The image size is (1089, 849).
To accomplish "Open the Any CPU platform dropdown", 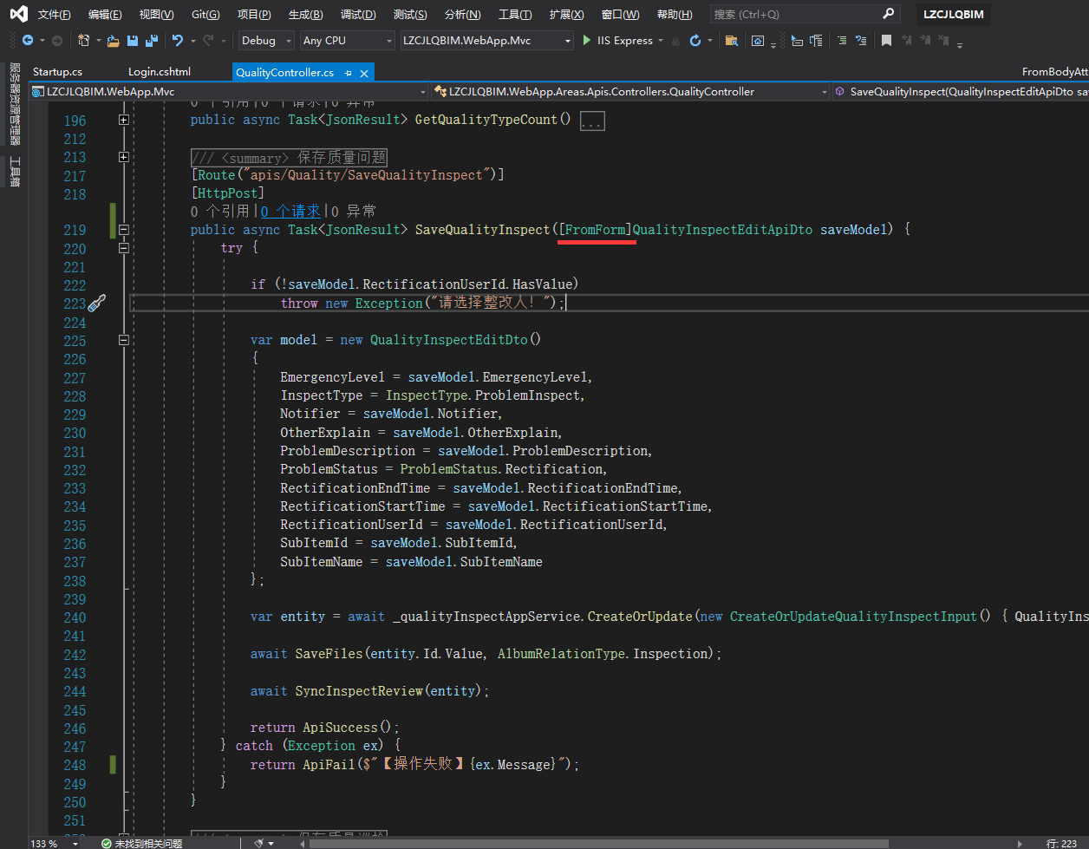I will [x=347, y=41].
